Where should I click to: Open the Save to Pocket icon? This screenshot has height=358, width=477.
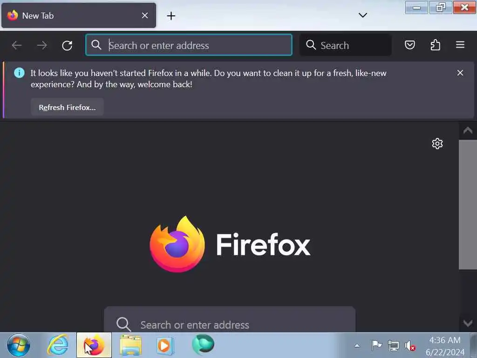(x=410, y=45)
